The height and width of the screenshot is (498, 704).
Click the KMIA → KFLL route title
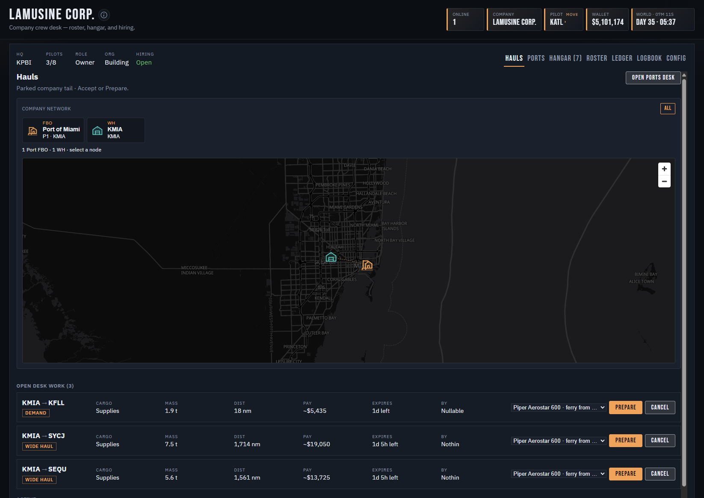coord(43,403)
